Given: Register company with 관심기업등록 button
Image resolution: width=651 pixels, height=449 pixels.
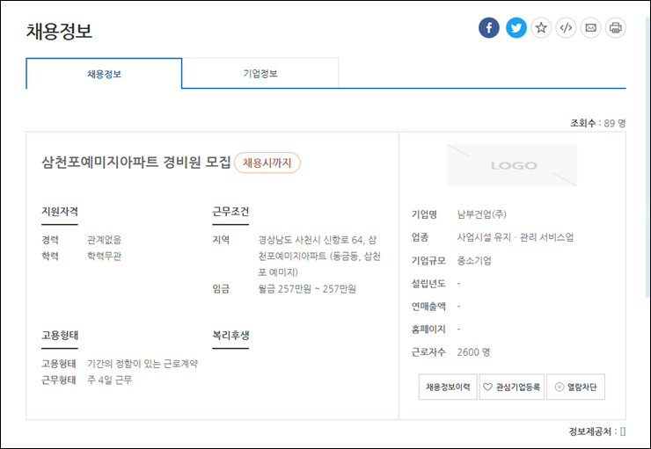Looking at the screenshot, I should [x=511, y=387].
